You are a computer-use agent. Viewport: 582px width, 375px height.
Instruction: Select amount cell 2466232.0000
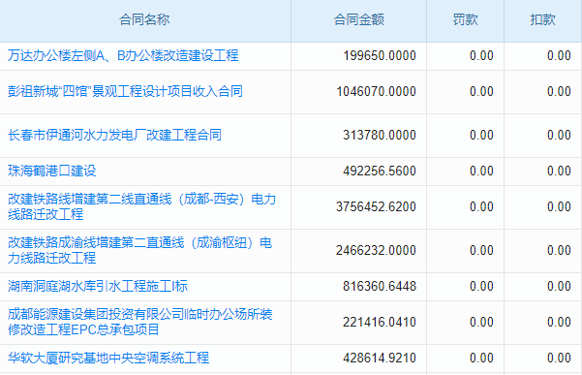coord(376,250)
